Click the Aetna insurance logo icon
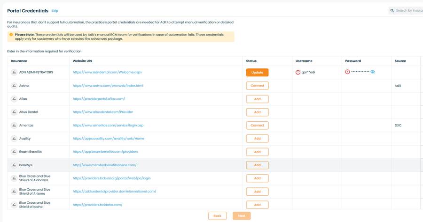 coord(14,85)
